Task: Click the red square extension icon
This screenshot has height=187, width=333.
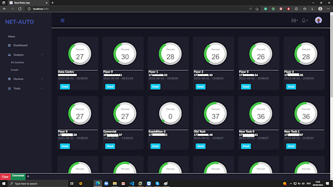Action: (x=281, y=9)
